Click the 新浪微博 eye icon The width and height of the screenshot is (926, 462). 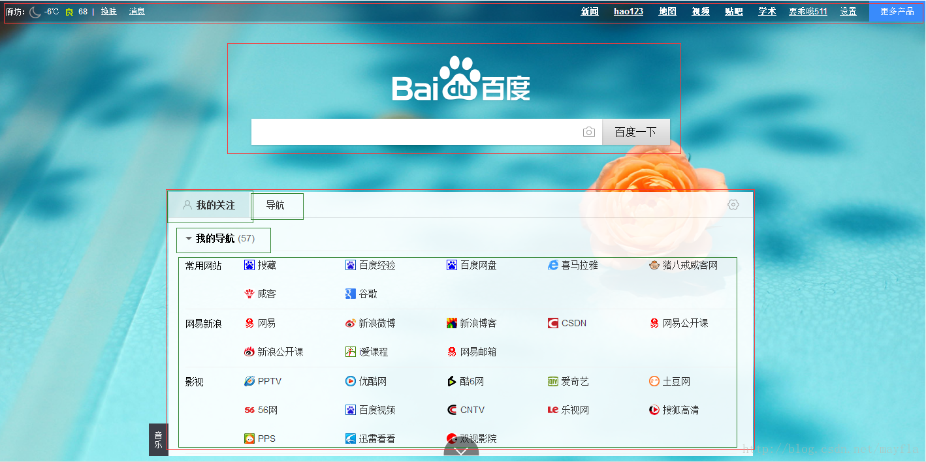[351, 323]
